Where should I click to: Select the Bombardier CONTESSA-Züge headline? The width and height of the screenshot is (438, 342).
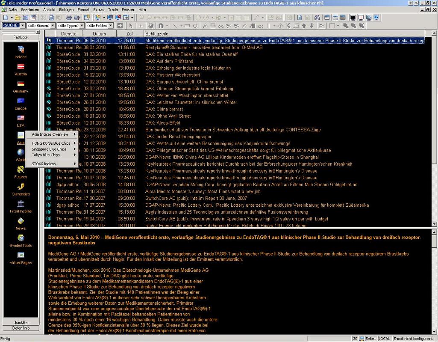click(233, 130)
